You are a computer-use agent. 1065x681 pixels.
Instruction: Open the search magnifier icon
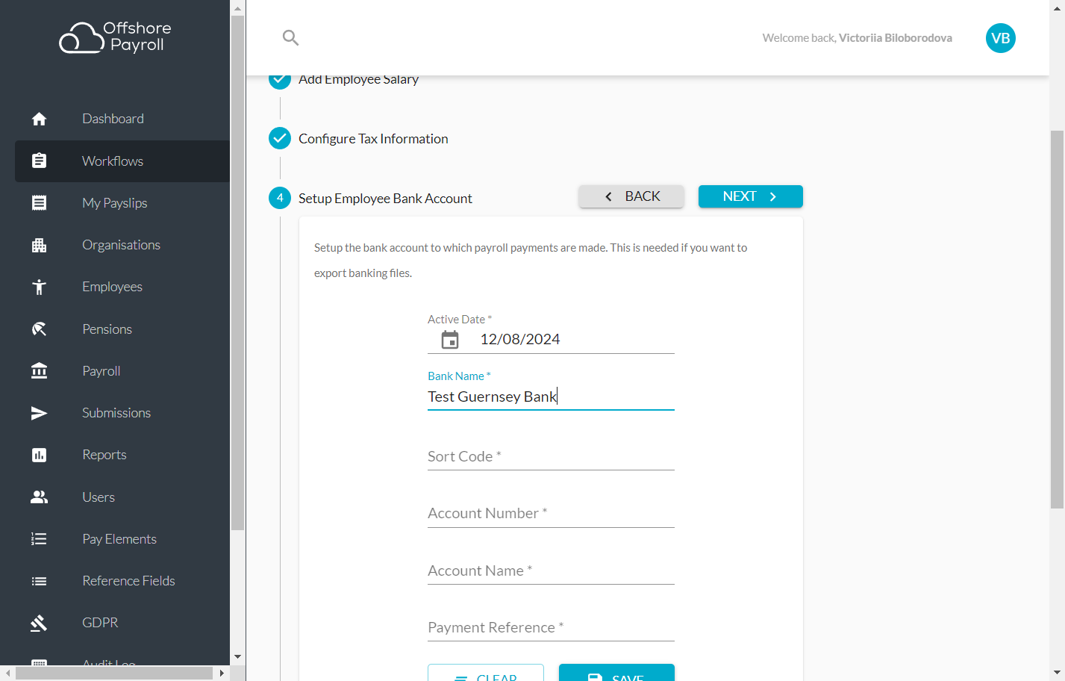coord(291,38)
